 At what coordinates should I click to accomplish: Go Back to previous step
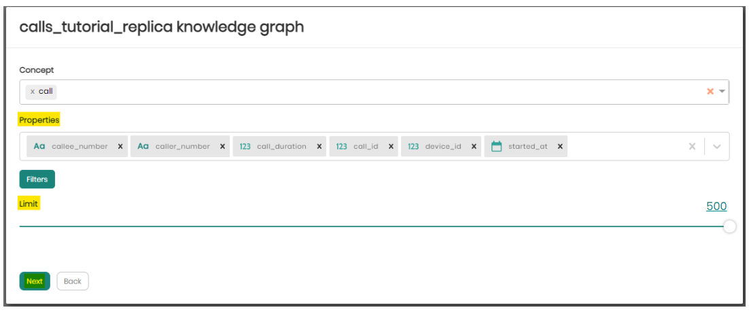[73, 281]
